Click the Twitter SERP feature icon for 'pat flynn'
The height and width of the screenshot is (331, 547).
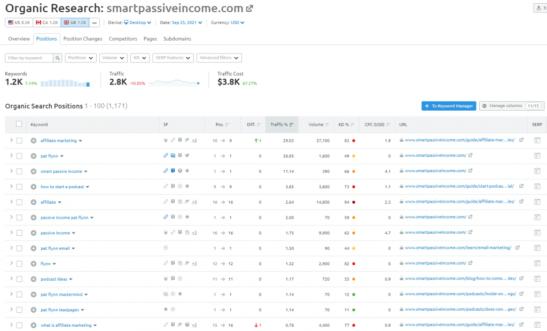(x=187, y=156)
